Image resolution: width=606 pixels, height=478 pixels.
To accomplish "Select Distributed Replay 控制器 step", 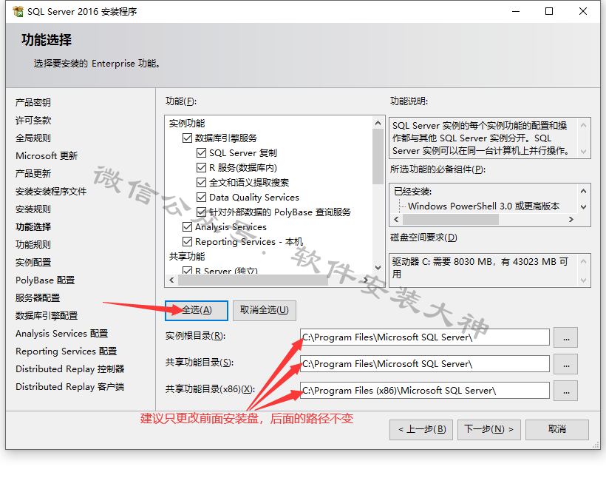I will pyautogui.click(x=69, y=369).
